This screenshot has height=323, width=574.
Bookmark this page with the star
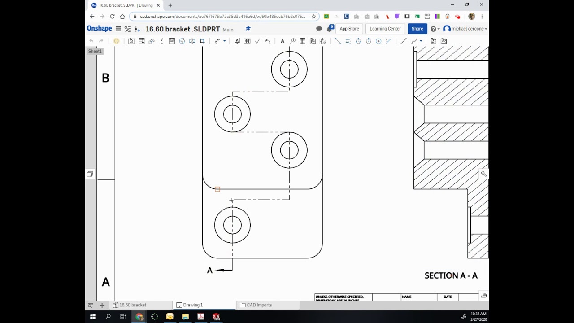pos(314,17)
